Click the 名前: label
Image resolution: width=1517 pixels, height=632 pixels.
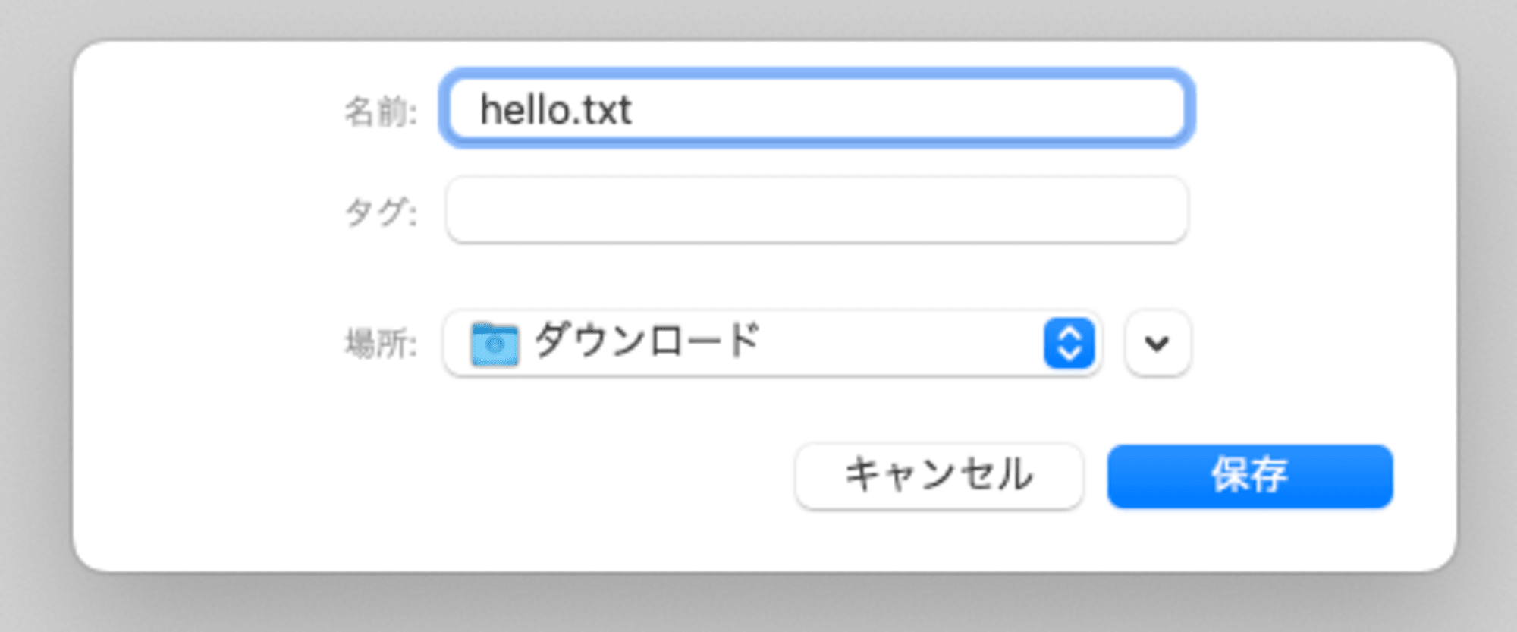381,112
